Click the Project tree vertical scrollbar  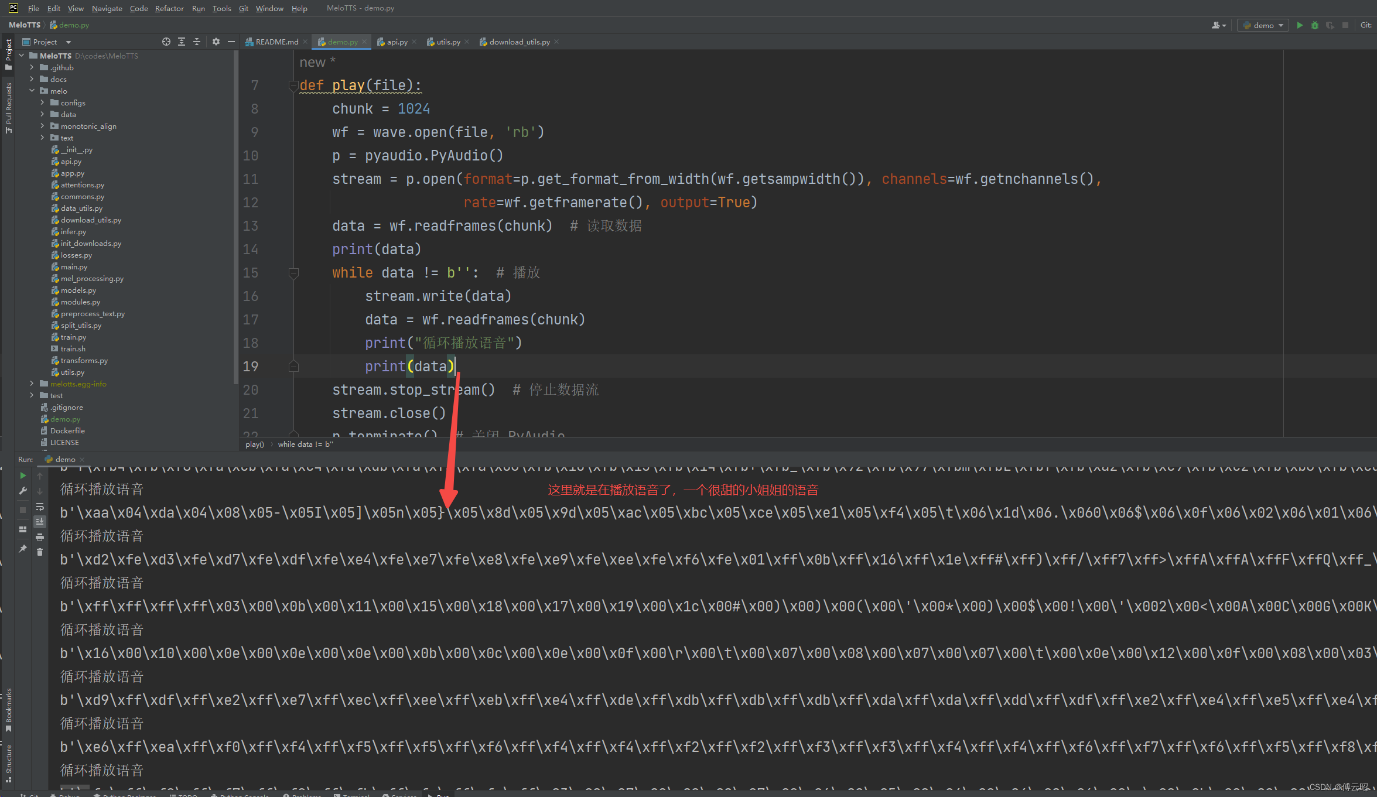(235, 217)
